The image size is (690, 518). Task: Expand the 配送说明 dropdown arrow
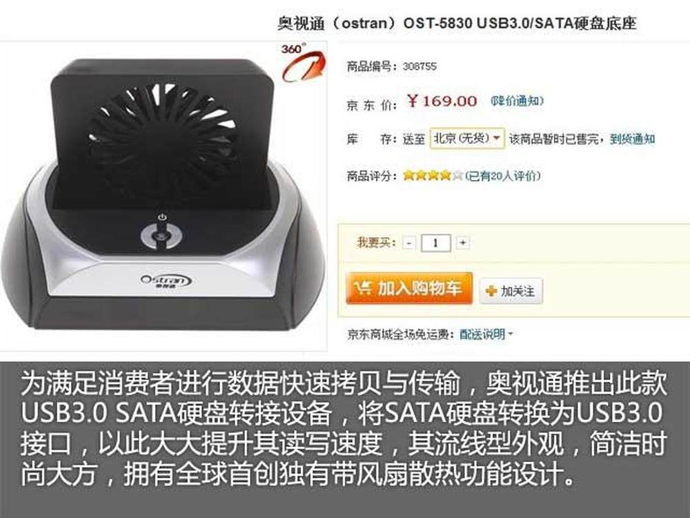pyautogui.click(x=511, y=334)
